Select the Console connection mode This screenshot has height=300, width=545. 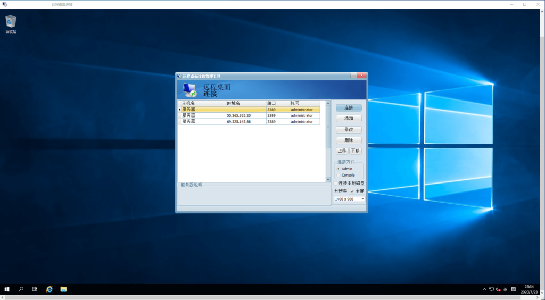(x=339, y=175)
